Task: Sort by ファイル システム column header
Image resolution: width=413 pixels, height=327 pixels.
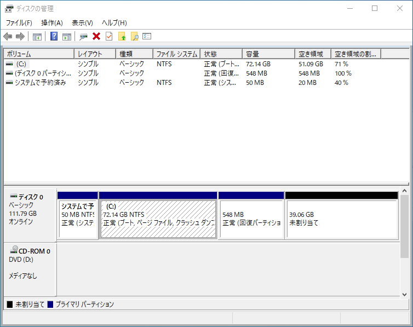Action: pos(177,54)
